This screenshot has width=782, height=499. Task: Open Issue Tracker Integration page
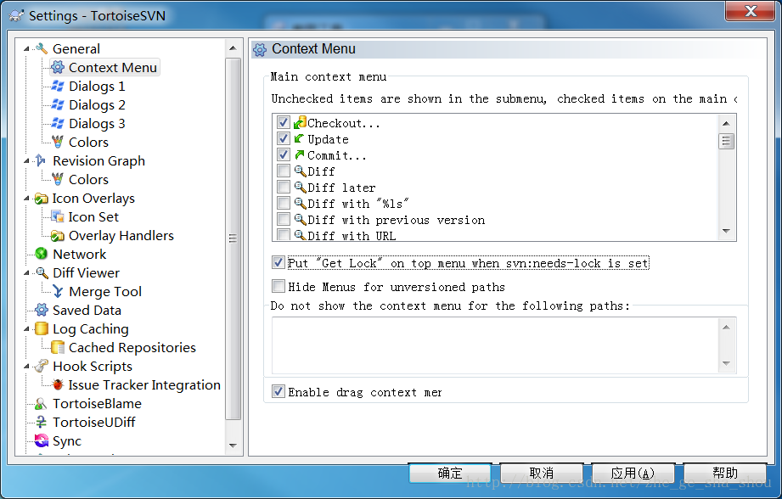144,384
